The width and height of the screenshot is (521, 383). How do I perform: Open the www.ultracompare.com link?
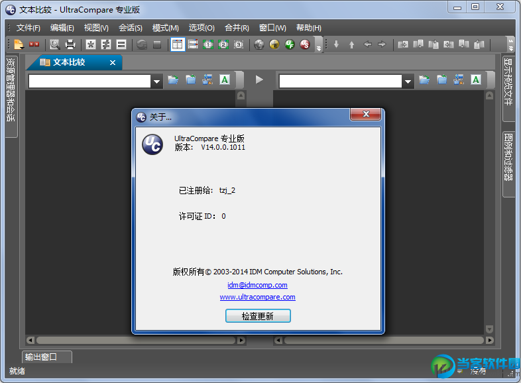point(257,297)
